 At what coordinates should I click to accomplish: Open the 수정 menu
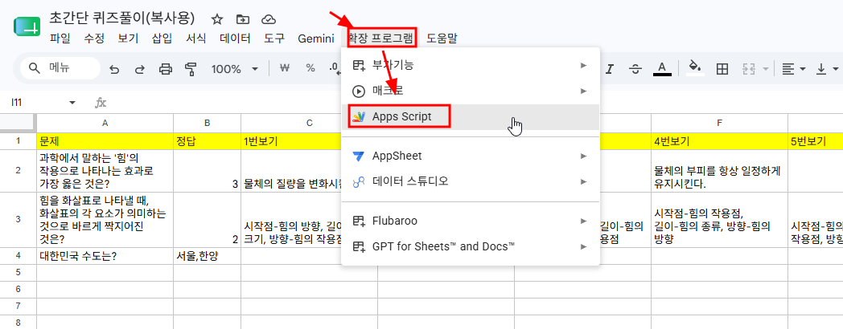94,38
